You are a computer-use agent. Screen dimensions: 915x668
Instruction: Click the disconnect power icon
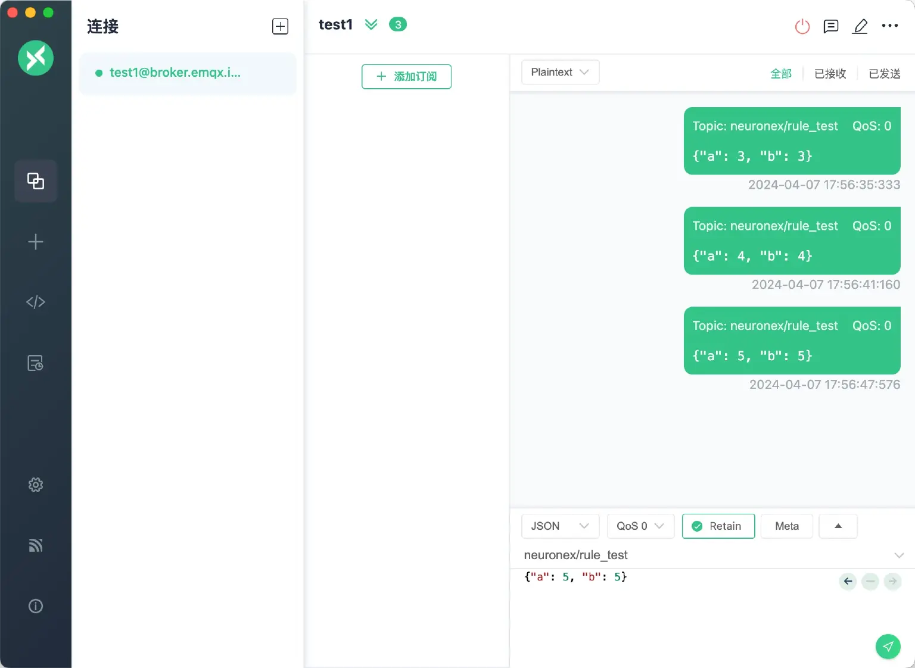point(802,26)
